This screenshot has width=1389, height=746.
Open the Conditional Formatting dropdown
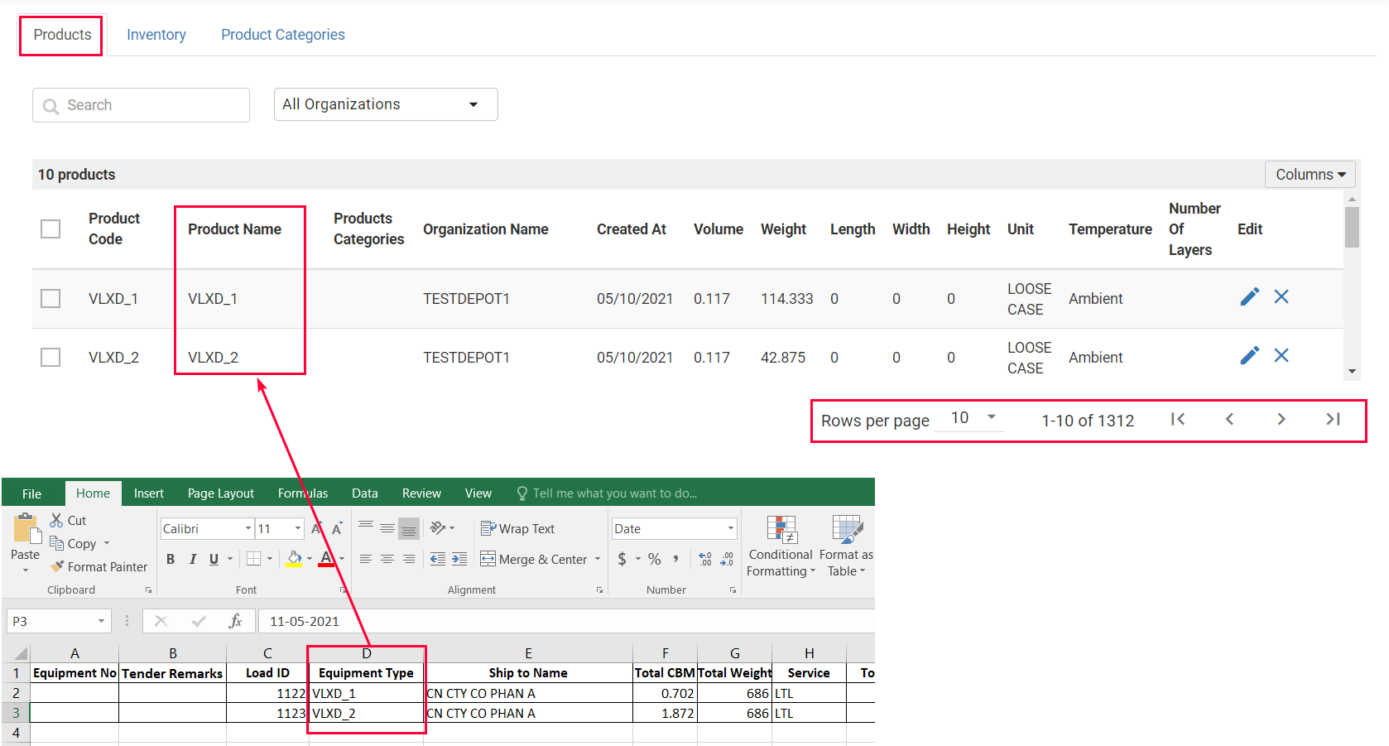pyautogui.click(x=781, y=546)
